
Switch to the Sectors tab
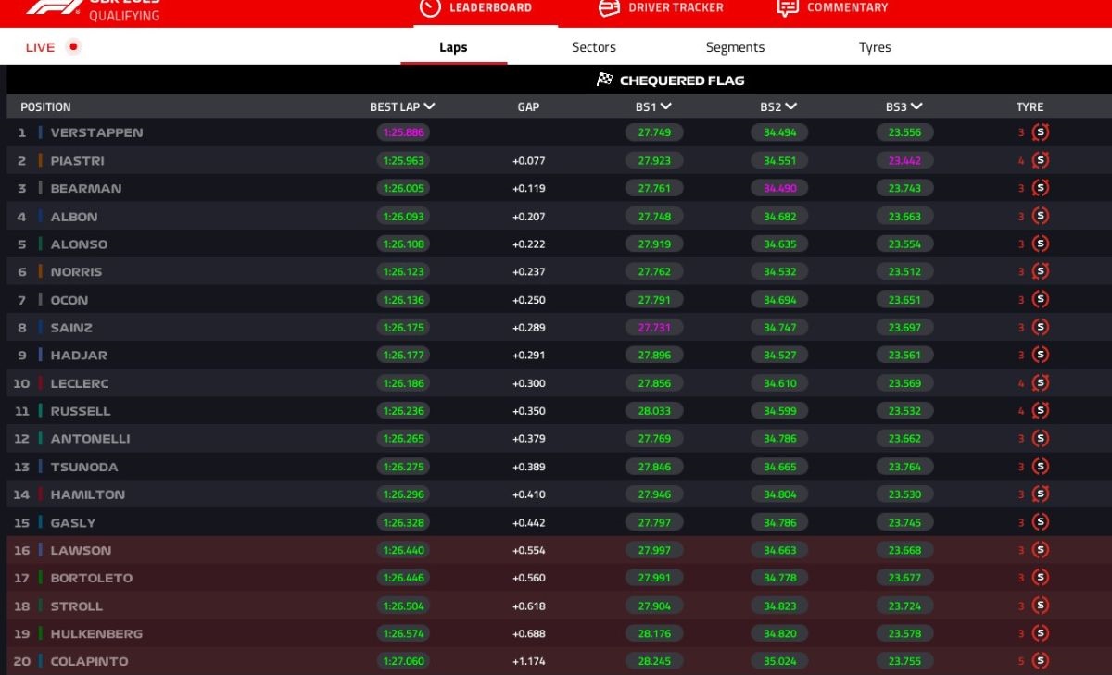coord(593,47)
